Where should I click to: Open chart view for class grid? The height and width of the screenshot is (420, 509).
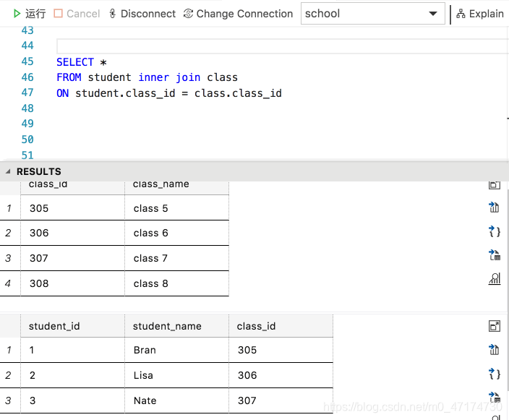coord(494,278)
